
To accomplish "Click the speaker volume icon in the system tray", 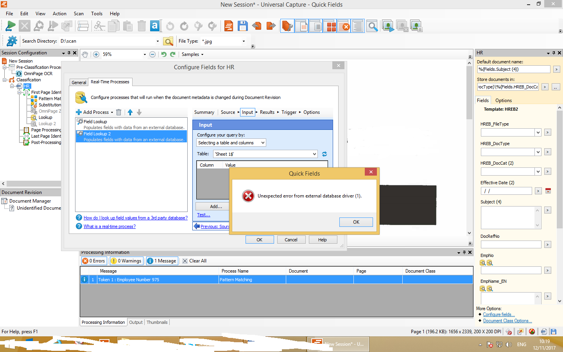I will point(509,345).
